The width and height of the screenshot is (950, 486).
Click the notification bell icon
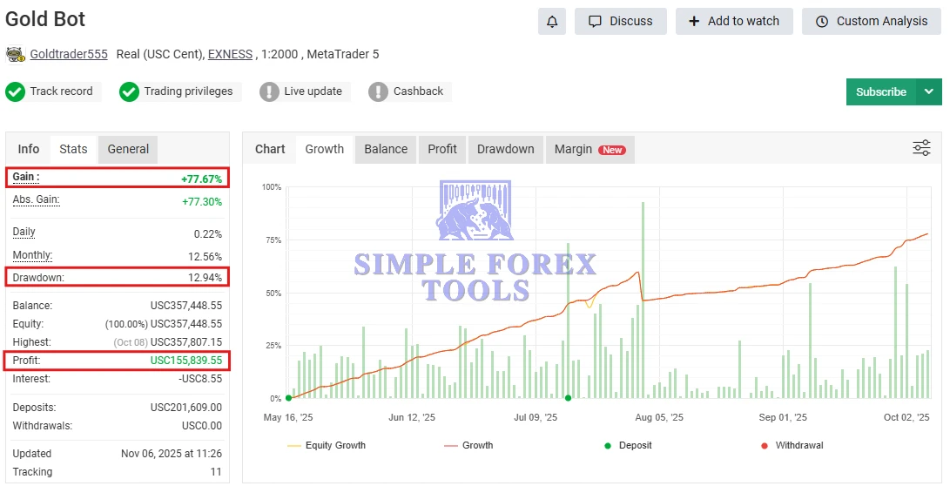click(x=551, y=21)
